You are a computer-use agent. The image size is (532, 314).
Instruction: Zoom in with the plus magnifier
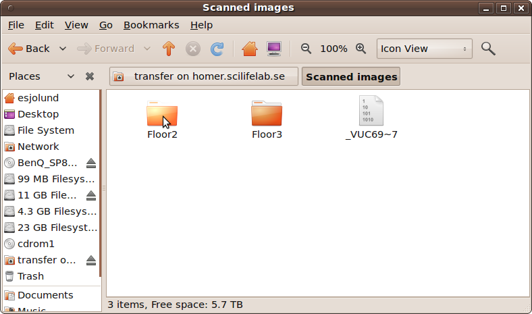click(361, 49)
